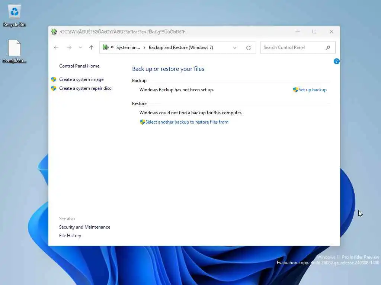The image size is (381, 285).
Task: Click 'Windows Backup has not been set up.' text
Action: tap(177, 90)
